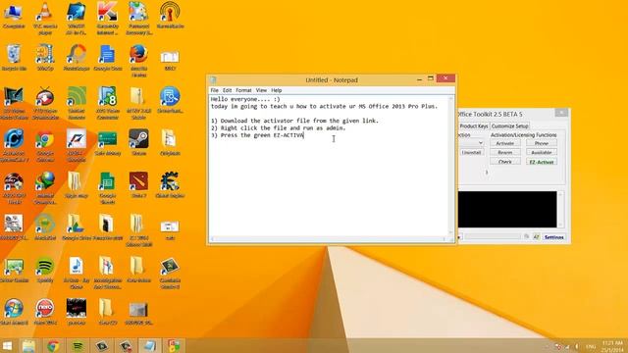Click the Phone button in Office Toolkit
This screenshot has width=628, height=353.
click(x=542, y=143)
